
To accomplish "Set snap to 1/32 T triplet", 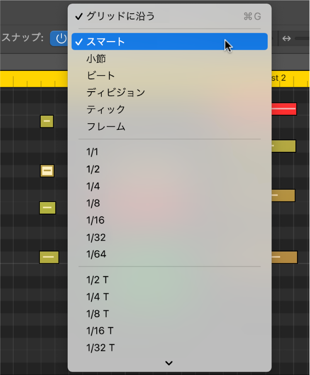I will tap(169, 348).
